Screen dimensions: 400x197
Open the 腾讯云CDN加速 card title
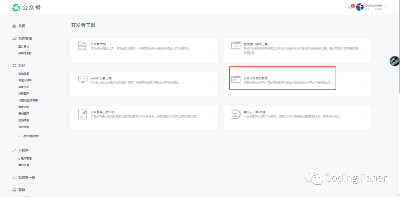(255, 112)
